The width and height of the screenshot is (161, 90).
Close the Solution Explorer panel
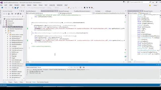pos(23,11)
